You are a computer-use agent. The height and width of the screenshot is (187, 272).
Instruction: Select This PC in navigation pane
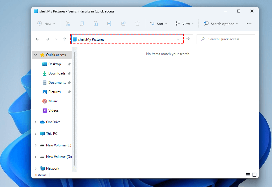pyautogui.click(x=52, y=134)
